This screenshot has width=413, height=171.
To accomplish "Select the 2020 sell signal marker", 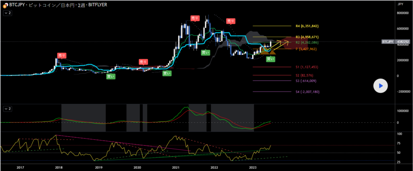I will tap(143, 62).
